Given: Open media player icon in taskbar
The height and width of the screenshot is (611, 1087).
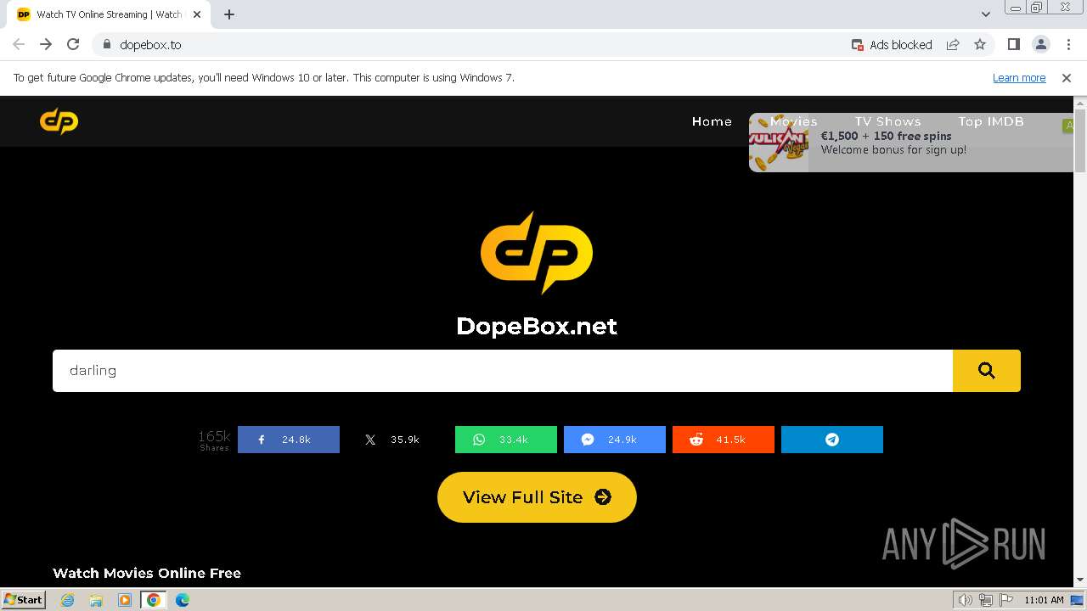Looking at the screenshot, I should (125, 600).
